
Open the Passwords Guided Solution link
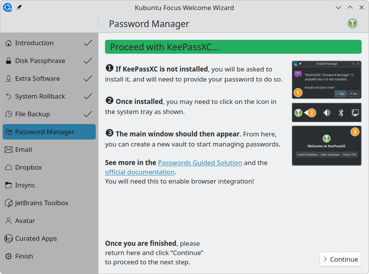coord(200,163)
